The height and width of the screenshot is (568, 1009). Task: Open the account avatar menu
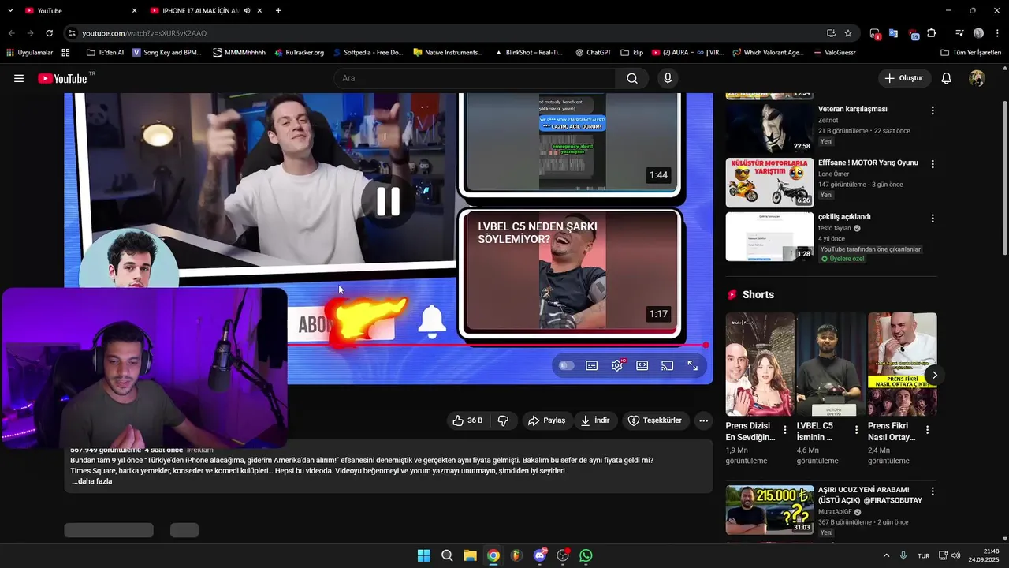[x=977, y=78]
